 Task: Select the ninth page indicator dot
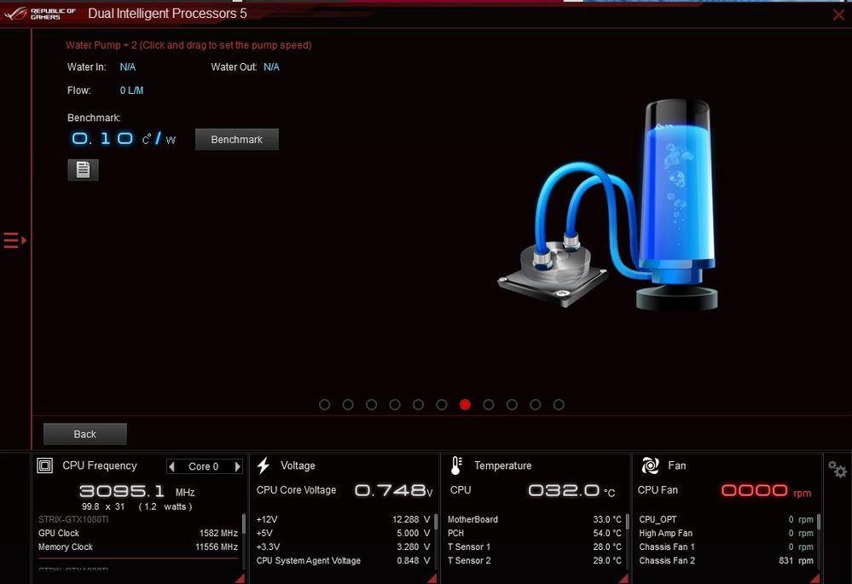[x=512, y=405]
